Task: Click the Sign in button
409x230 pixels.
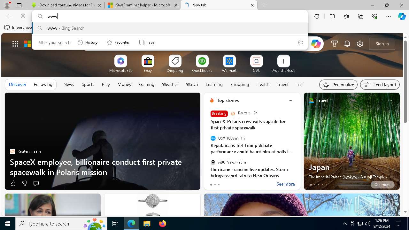Action: tap(382, 44)
